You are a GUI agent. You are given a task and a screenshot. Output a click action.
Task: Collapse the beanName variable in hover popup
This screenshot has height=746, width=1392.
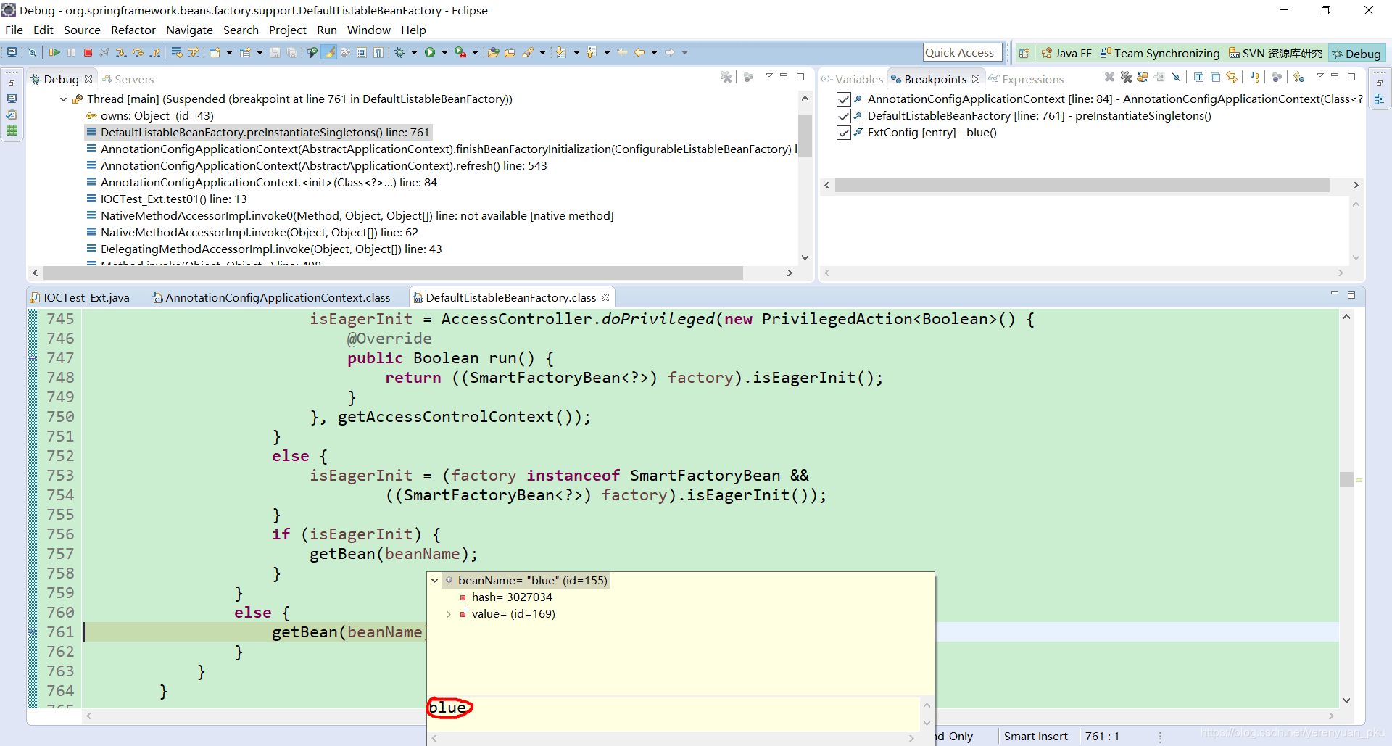(x=434, y=581)
